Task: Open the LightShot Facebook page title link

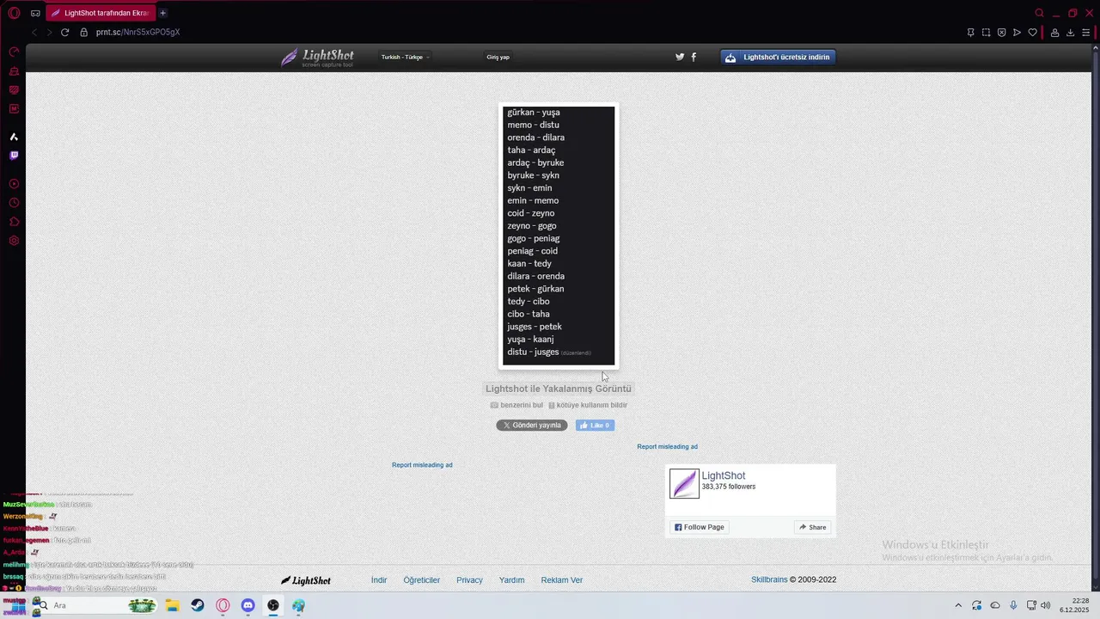Action: pyautogui.click(x=724, y=475)
